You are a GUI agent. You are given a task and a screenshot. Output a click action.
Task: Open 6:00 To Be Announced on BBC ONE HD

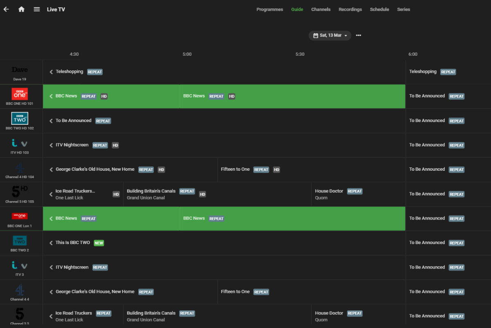pos(448,97)
